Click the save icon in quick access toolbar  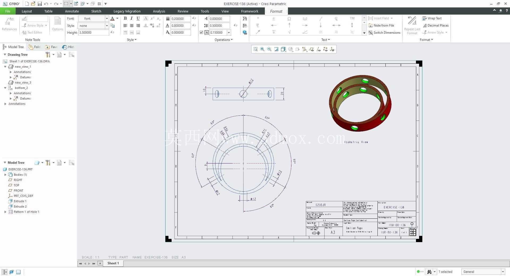[40, 4]
